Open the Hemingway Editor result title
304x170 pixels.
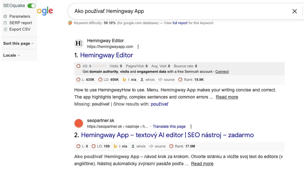106,55
